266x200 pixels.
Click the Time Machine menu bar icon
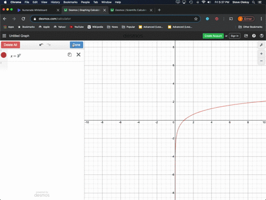(x=191, y=2)
